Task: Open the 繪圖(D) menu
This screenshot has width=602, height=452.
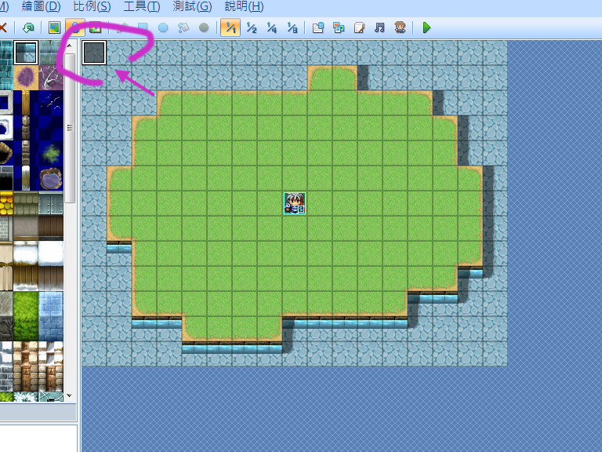Action: [41, 6]
